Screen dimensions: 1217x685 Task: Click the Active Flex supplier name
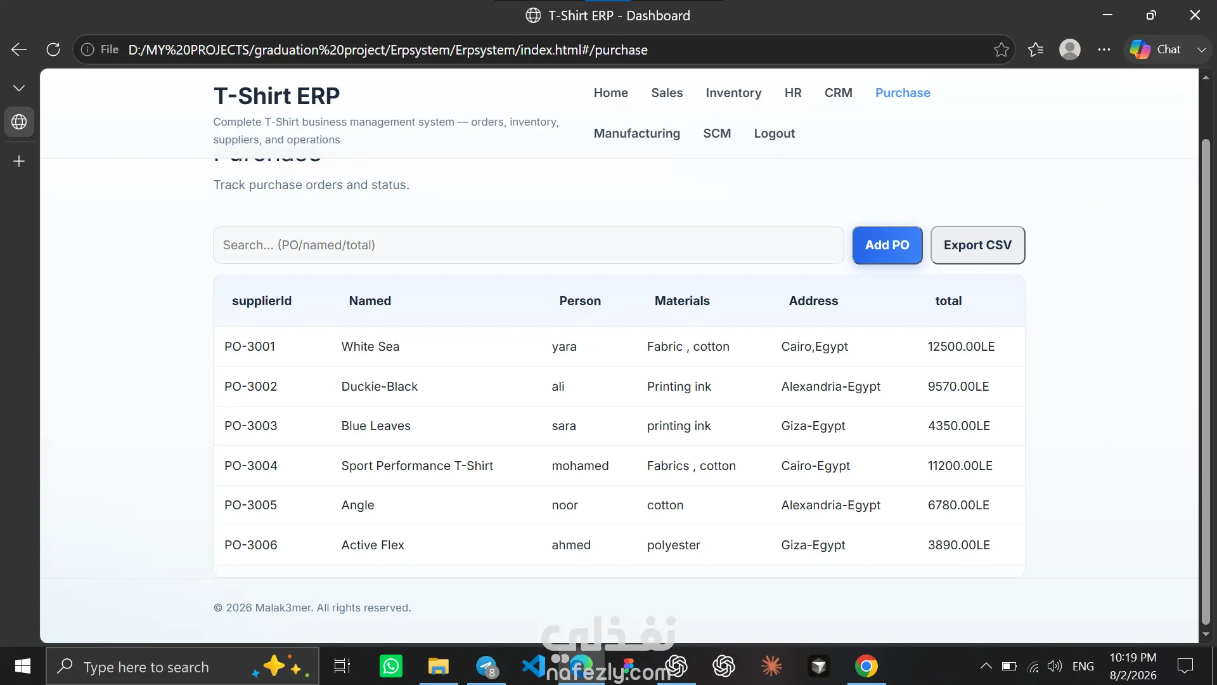[373, 545]
